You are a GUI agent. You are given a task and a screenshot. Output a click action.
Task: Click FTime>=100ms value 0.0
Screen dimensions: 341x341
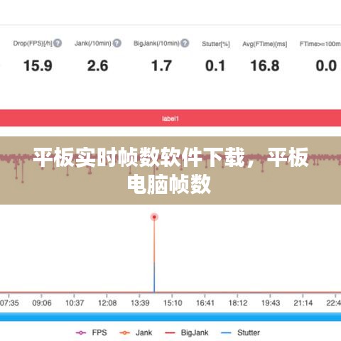coord(326,65)
